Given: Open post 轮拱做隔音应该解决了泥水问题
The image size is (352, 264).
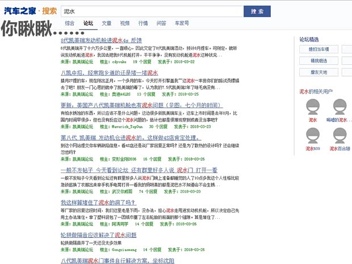Looking at the screenshot, I should (99, 235).
